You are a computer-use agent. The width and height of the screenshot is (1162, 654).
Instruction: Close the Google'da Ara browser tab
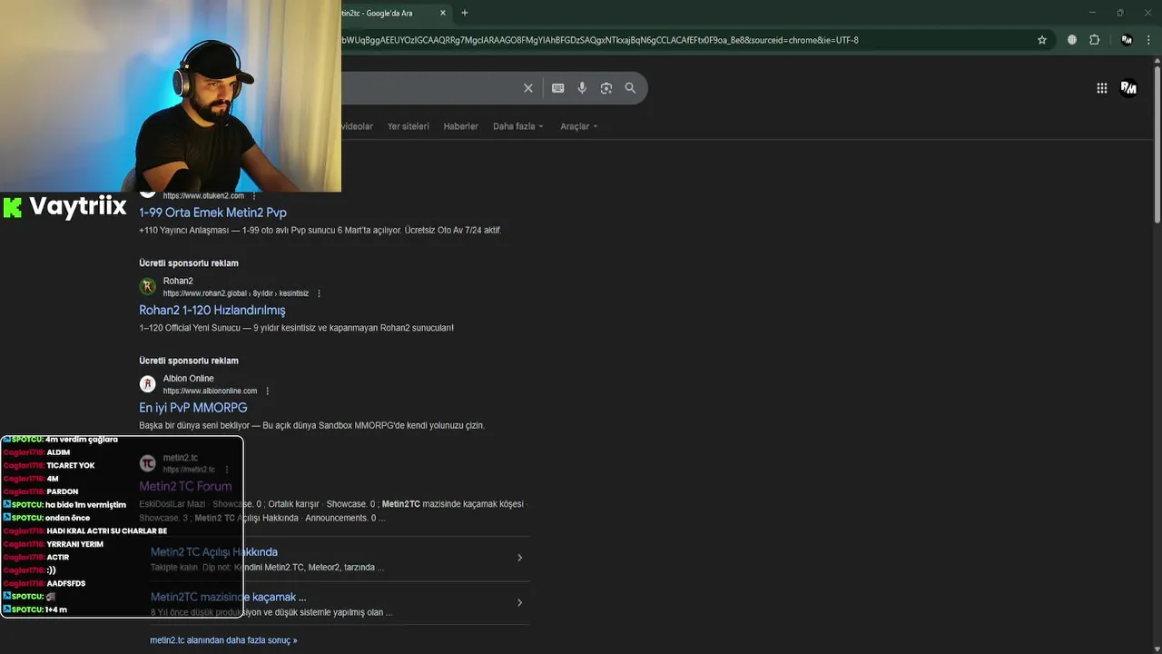click(x=443, y=13)
